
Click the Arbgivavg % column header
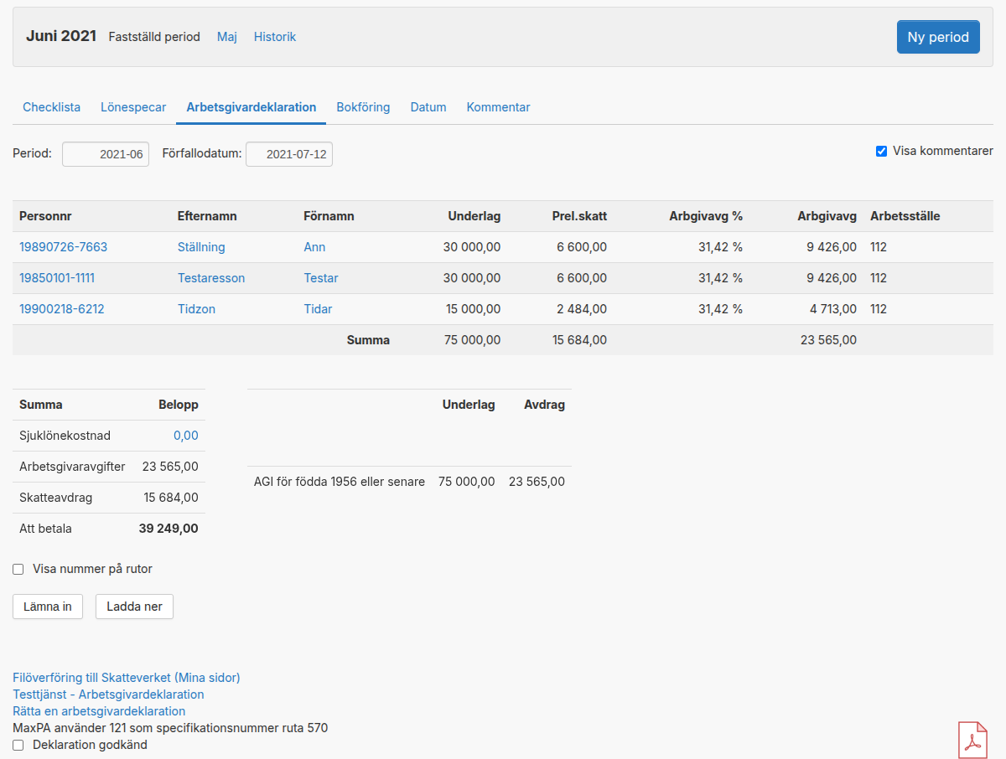coord(706,216)
